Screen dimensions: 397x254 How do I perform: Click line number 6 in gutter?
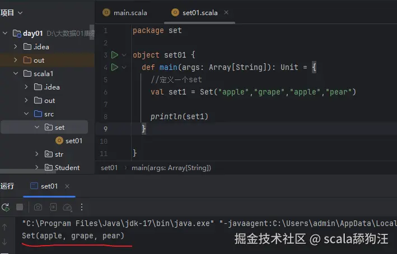point(106,92)
